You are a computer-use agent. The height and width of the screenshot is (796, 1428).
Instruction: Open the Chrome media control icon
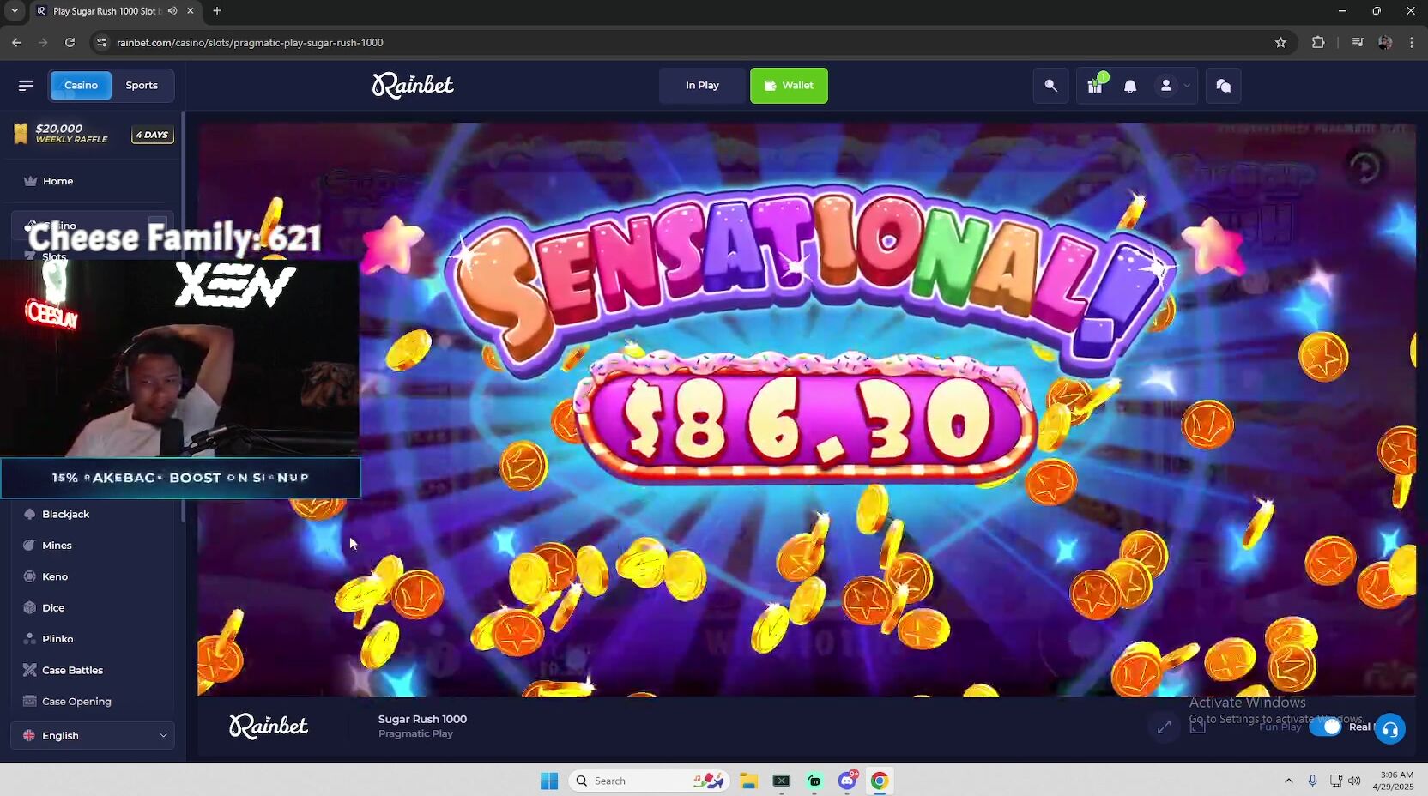1358,42
